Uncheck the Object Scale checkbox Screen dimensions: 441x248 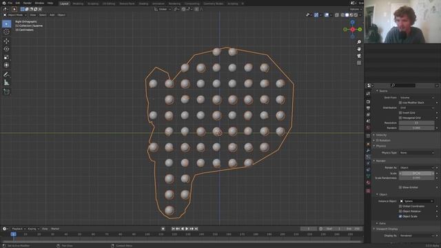coord(400,216)
